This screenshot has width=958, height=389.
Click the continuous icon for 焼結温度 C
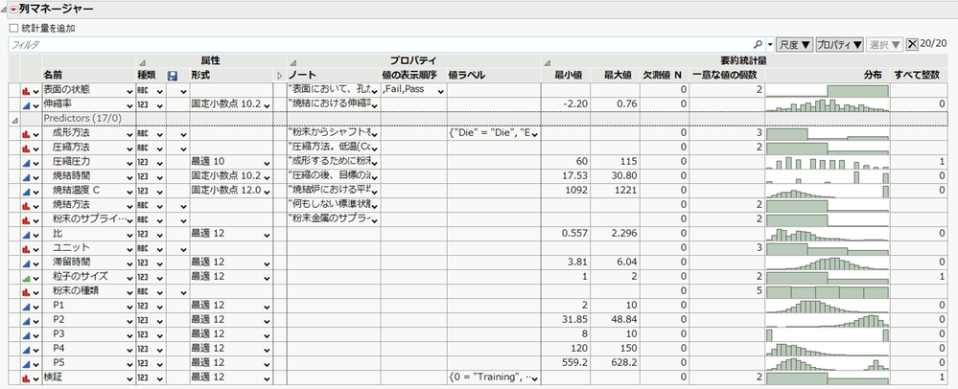(26, 191)
